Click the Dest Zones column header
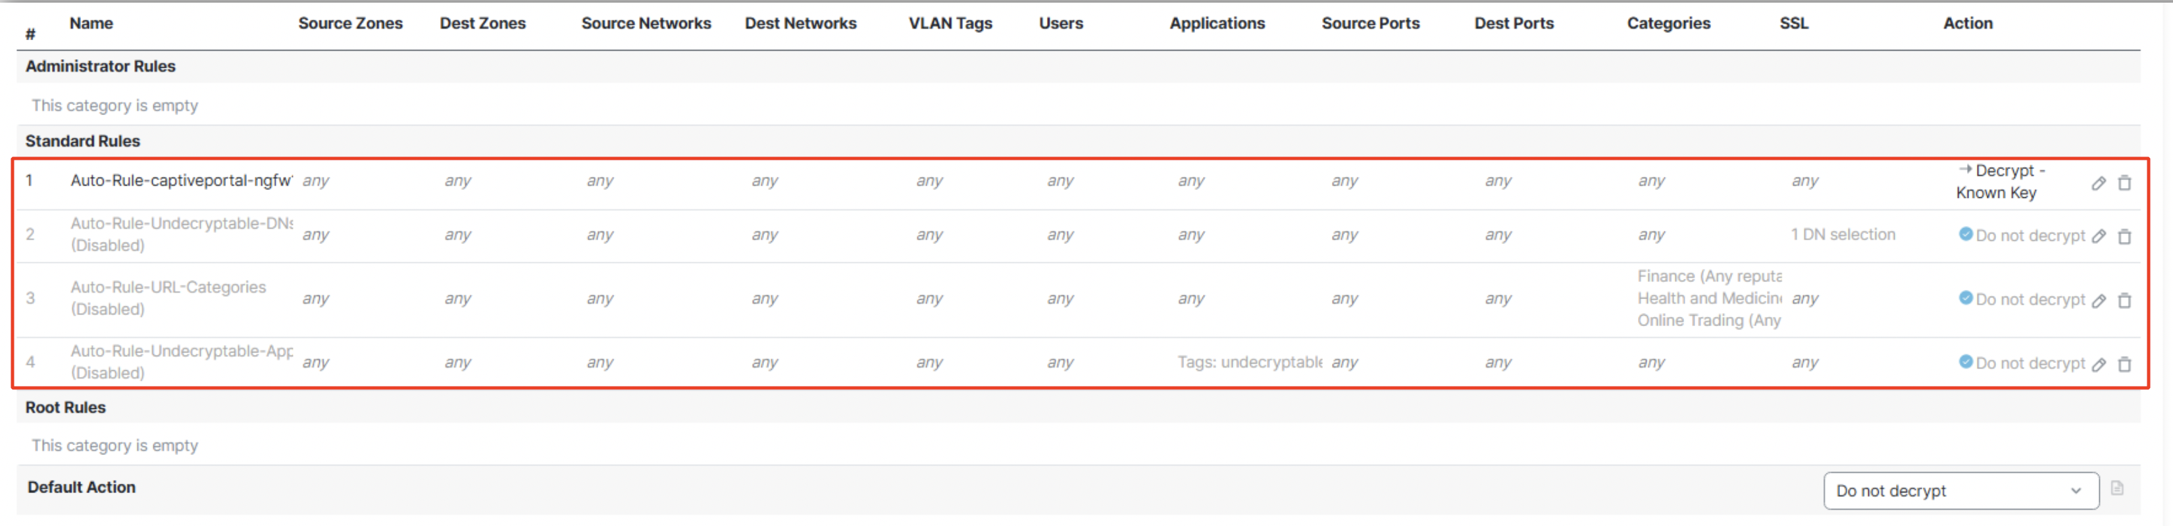The height and width of the screenshot is (526, 2173). 482,23
